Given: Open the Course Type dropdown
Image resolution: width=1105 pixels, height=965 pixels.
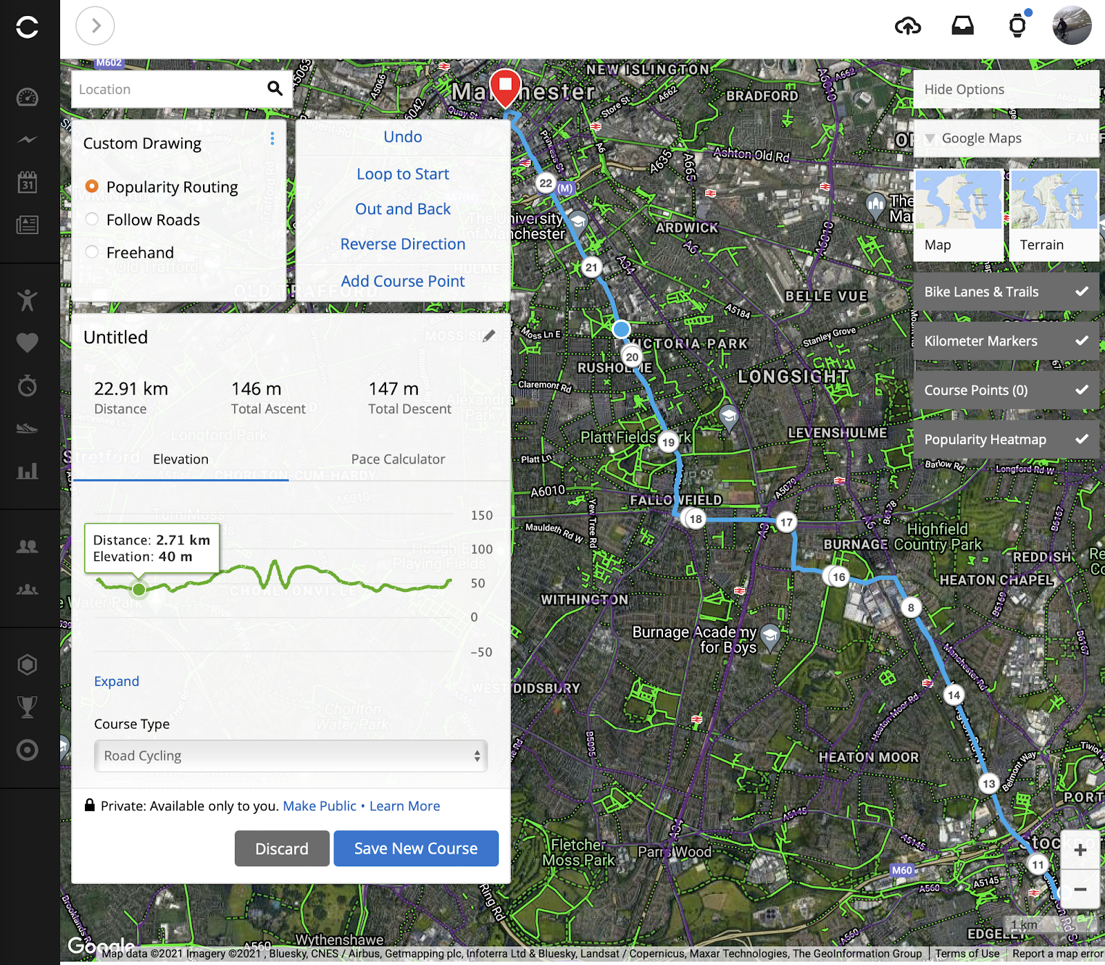Looking at the screenshot, I should [x=291, y=756].
